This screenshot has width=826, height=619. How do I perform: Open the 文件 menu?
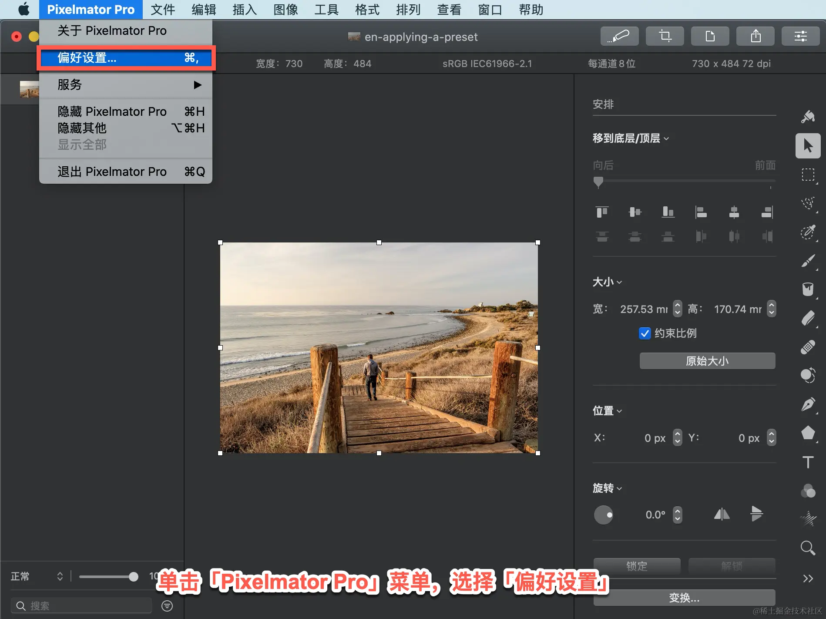163,10
